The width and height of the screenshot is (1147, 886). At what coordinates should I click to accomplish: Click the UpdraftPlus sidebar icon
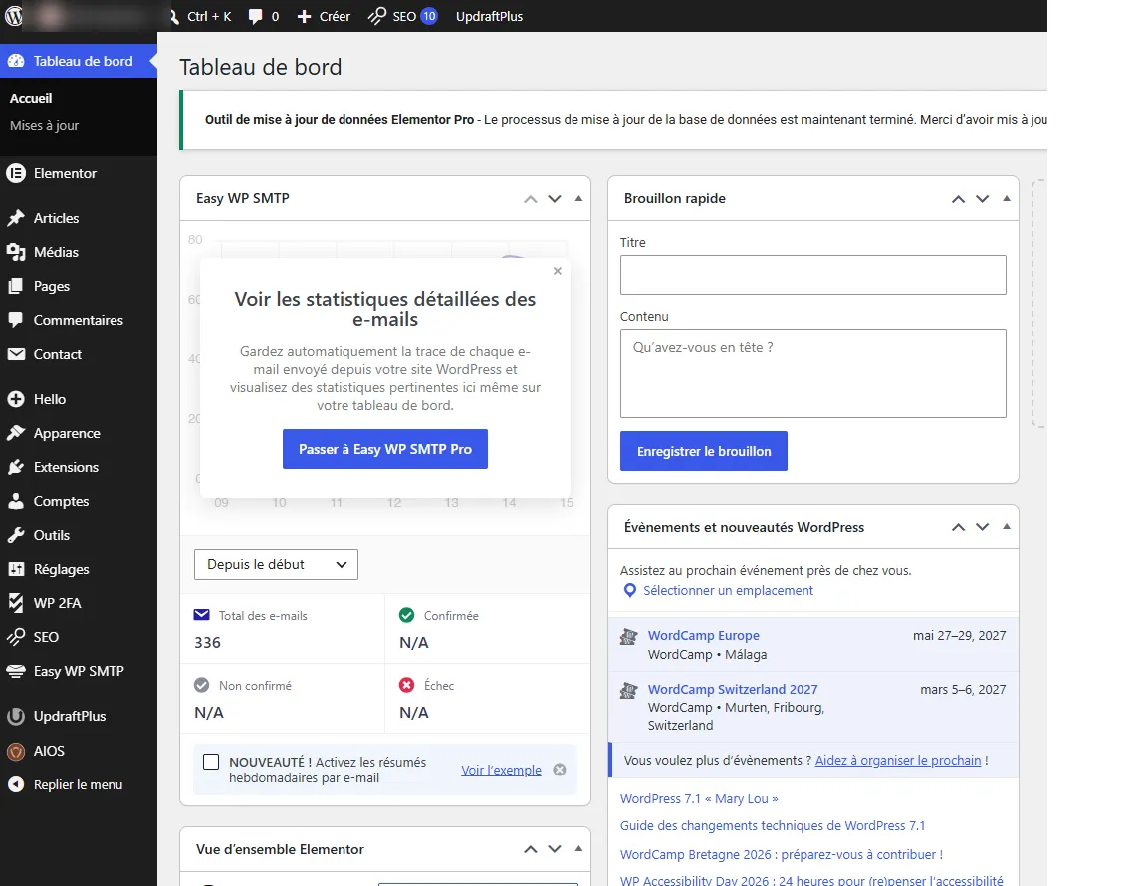[x=15, y=716]
